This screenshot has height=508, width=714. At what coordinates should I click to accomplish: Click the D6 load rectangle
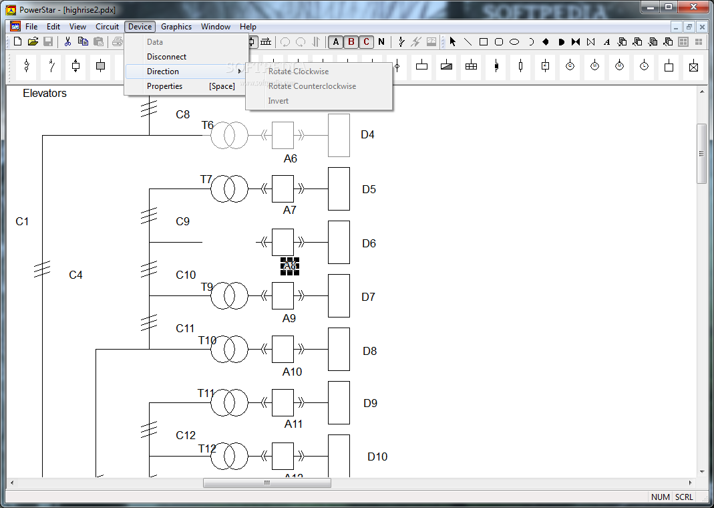click(x=339, y=243)
